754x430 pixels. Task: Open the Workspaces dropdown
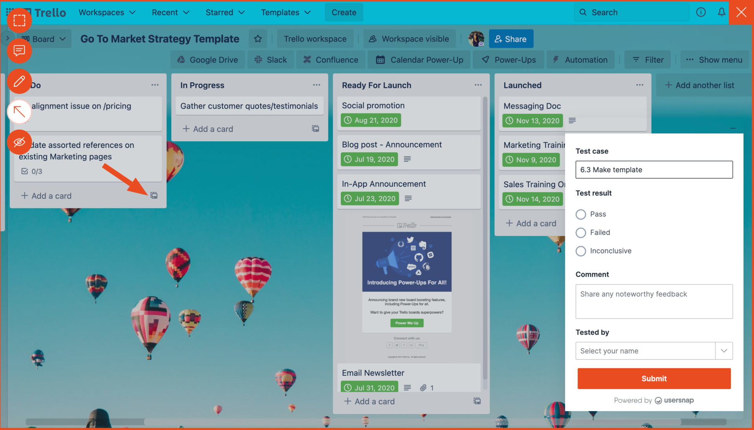[107, 12]
